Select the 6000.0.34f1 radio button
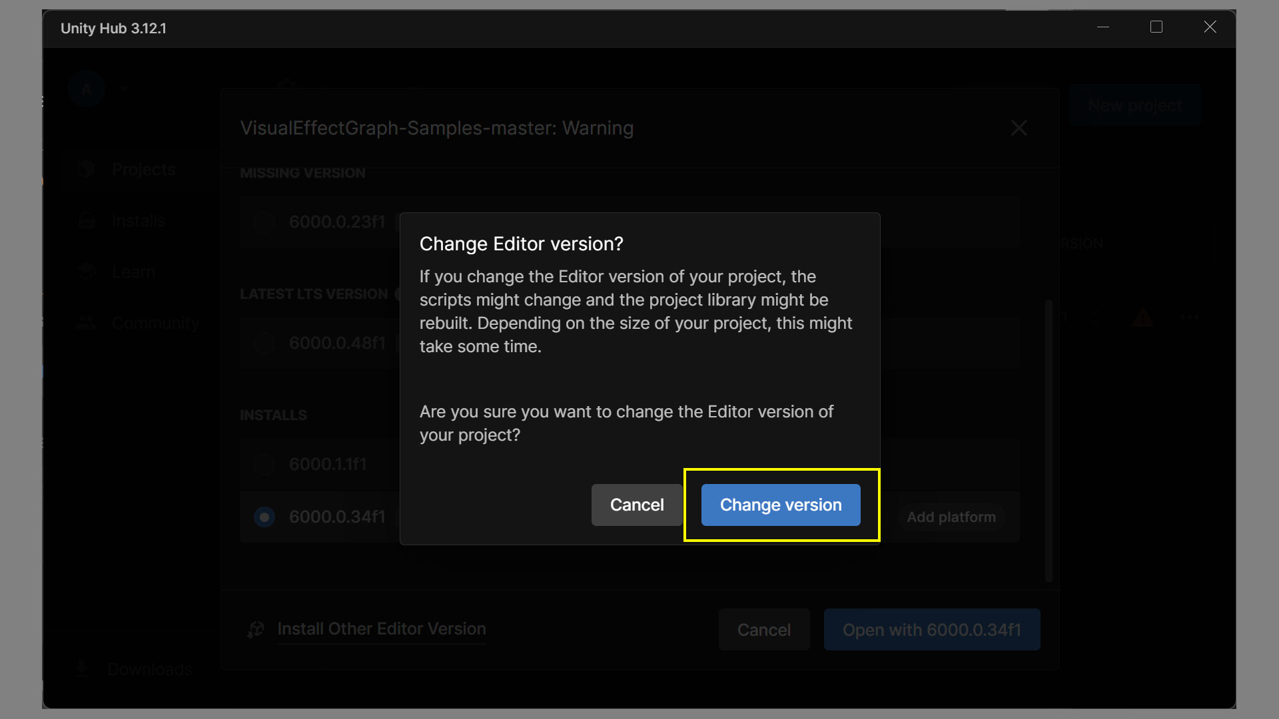This screenshot has height=719, width=1279. (x=264, y=517)
